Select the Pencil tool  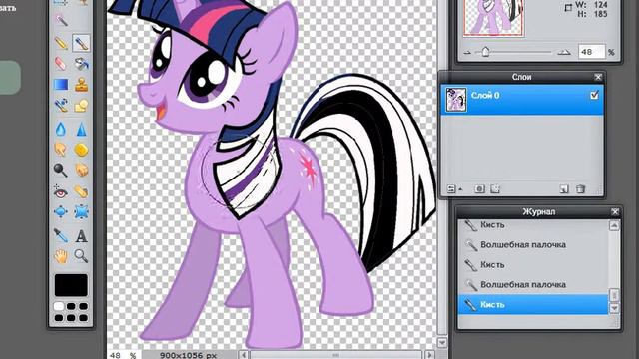[x=61, y=43]
